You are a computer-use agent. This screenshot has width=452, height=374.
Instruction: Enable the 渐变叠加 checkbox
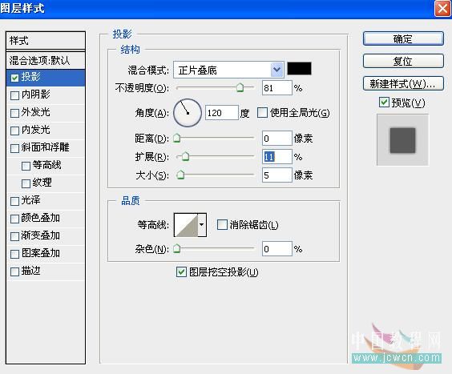point(14,236)
